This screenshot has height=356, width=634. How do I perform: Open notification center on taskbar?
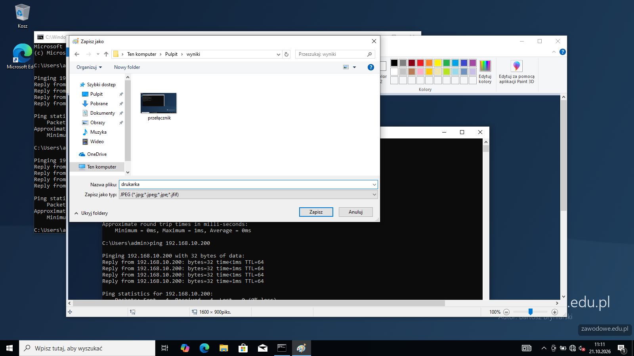(622, 348)
